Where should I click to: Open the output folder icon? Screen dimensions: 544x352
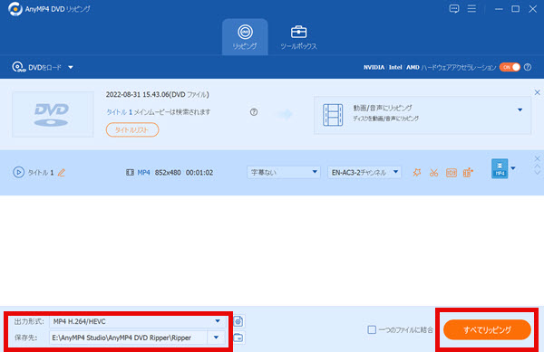pos(238,338)
